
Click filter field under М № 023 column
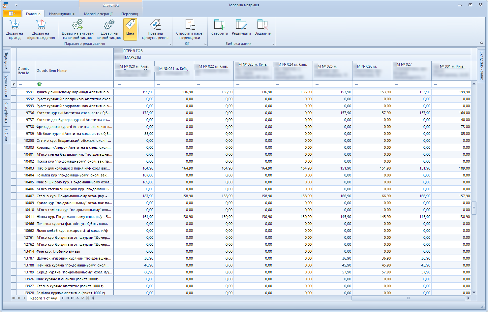coord(253,84)
